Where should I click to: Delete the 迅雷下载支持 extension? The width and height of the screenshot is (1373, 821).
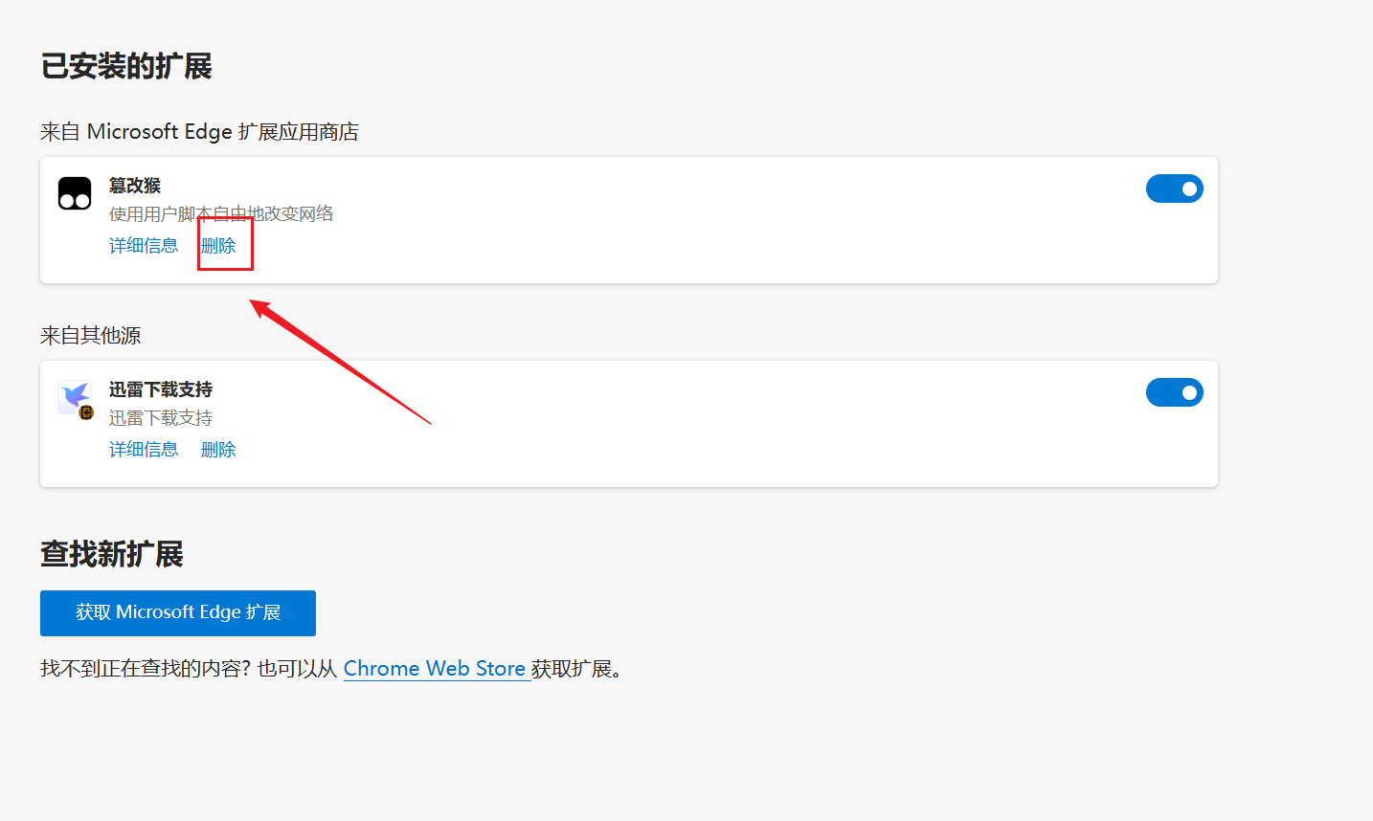click(x=218, y=450)
